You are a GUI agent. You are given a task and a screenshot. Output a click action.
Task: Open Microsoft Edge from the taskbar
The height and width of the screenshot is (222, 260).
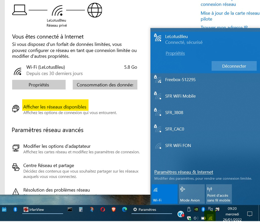(x=124, y=210)
